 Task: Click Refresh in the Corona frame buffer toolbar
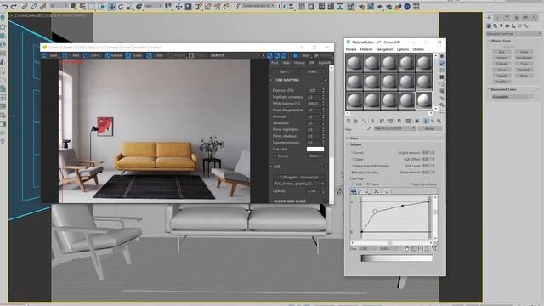click(114, 55)
